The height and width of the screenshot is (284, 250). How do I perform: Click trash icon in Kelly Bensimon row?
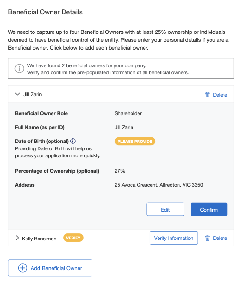[207, 238]
